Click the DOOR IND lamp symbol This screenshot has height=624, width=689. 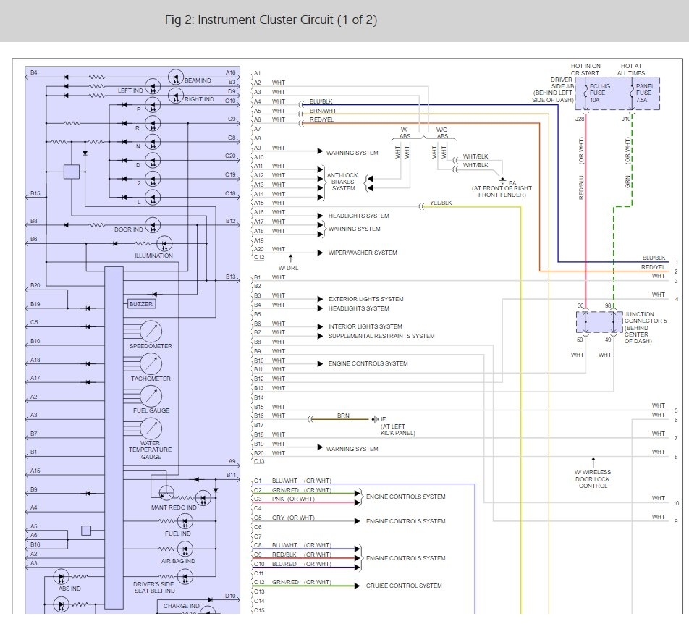click(x=153, y=225)
